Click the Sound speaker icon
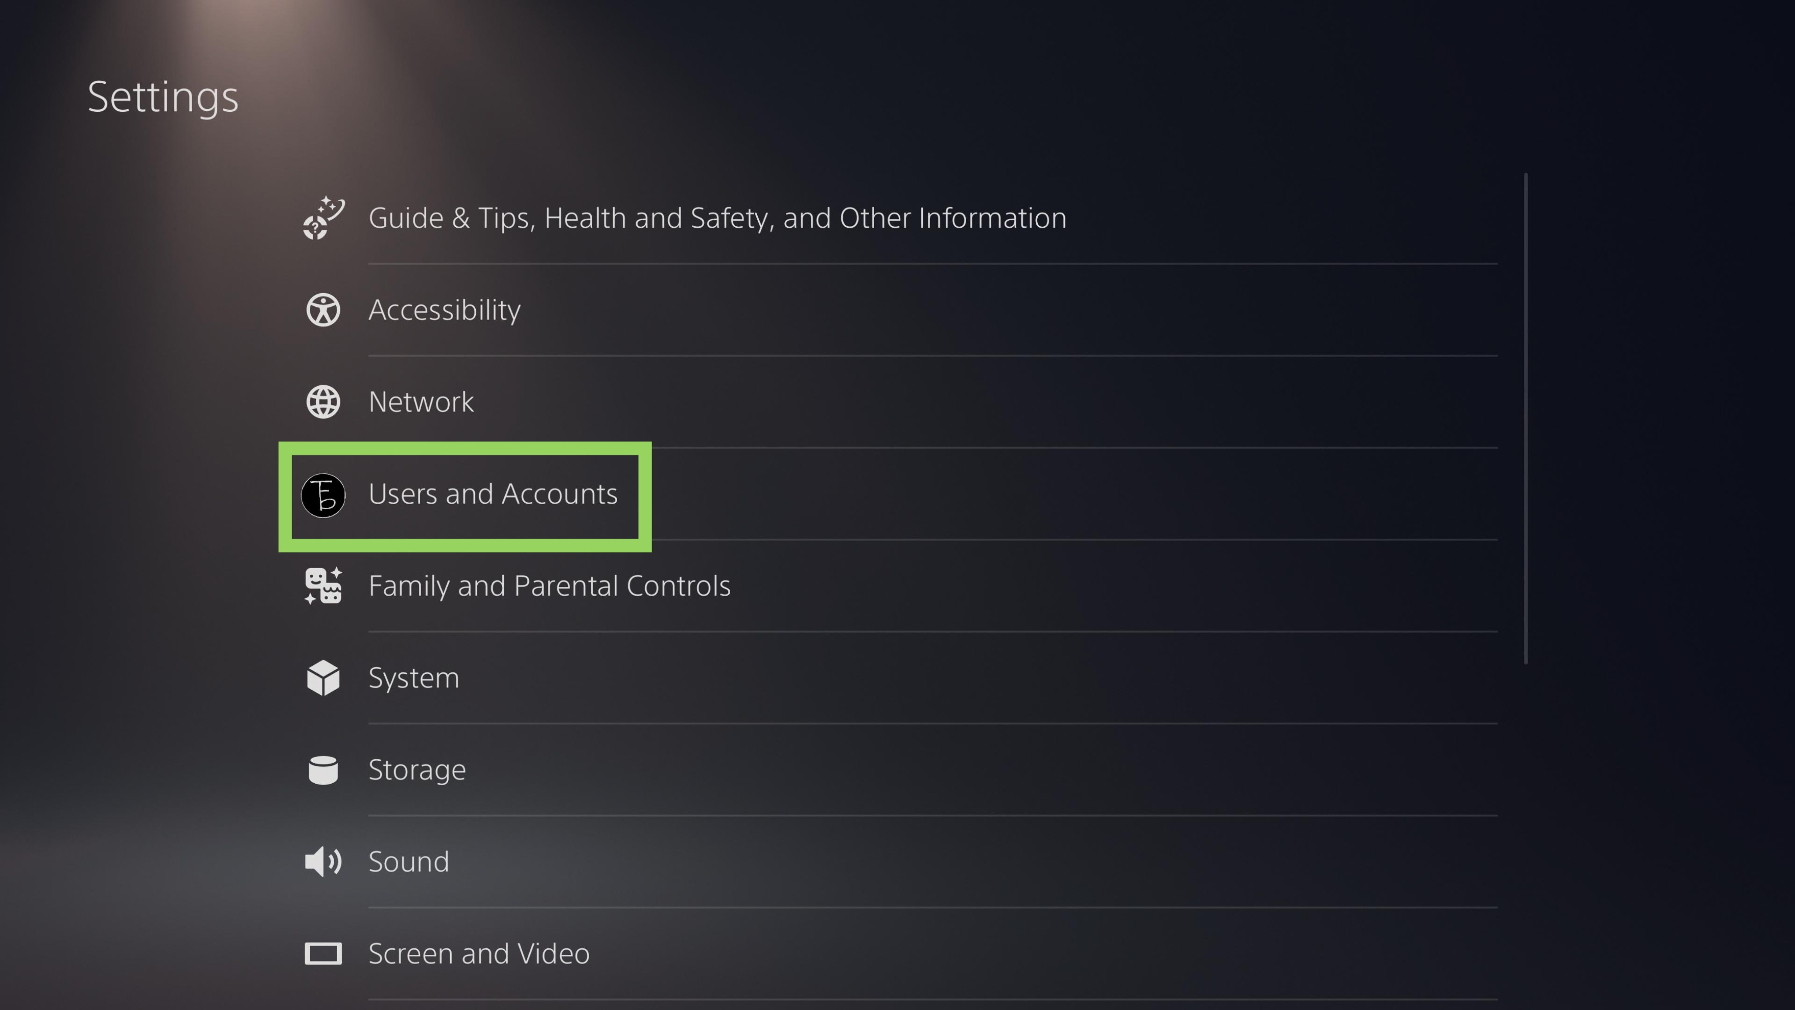The height and width of the screenshot is (1010, 1795). point(323,862)
